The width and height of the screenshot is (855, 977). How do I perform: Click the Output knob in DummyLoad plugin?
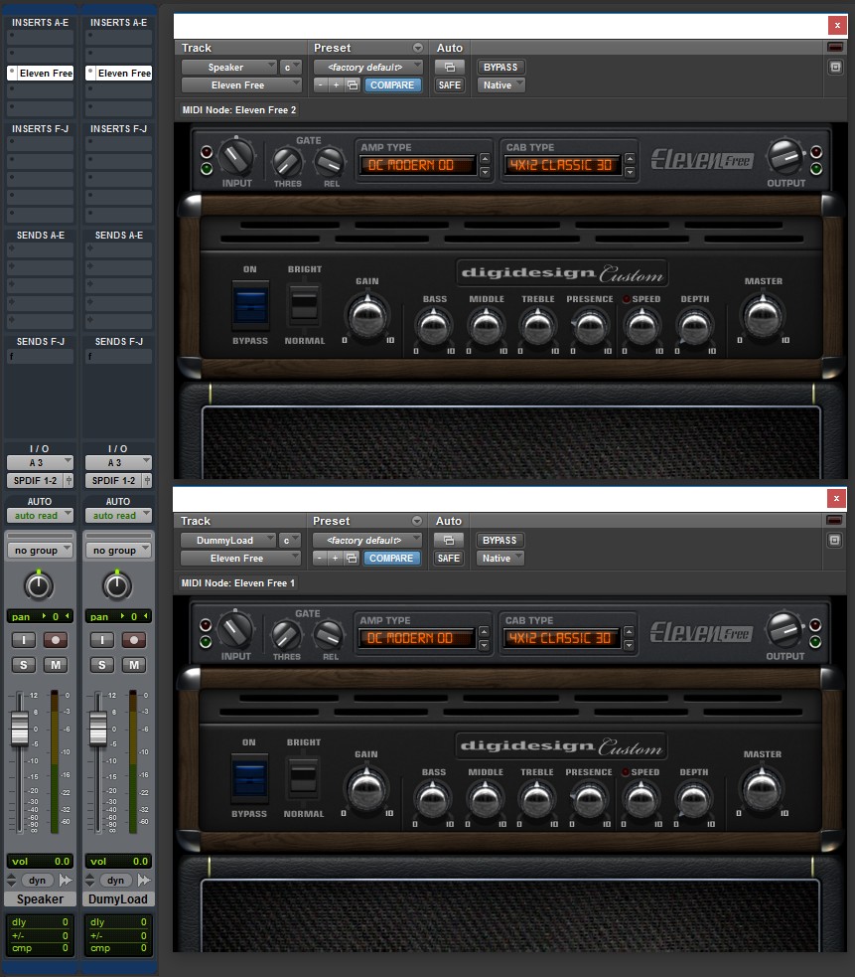[x=784, y=629]
